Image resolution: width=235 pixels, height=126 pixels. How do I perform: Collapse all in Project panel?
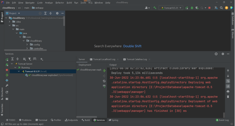[51, 13]
